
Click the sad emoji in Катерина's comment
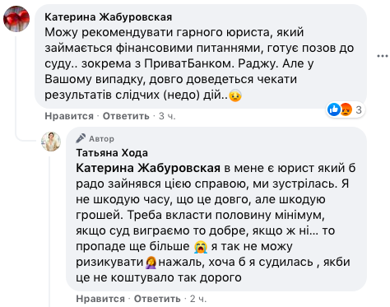pos(235,95)
